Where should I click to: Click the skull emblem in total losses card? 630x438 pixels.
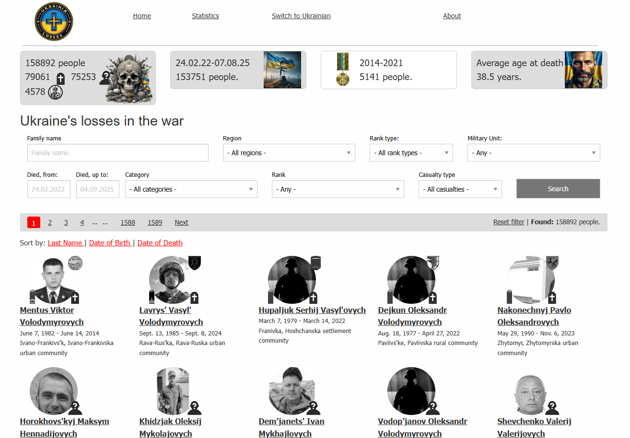click(x=128, y=78)
